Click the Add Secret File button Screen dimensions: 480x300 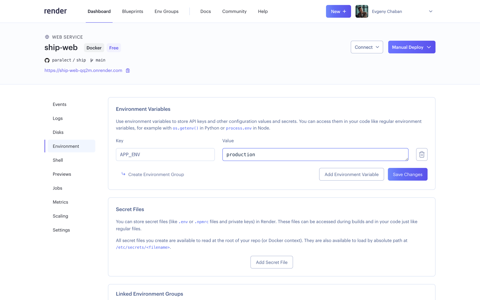click(x=271, y=262)
